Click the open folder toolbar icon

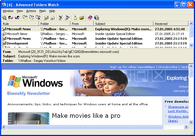[x=82, y=18]
